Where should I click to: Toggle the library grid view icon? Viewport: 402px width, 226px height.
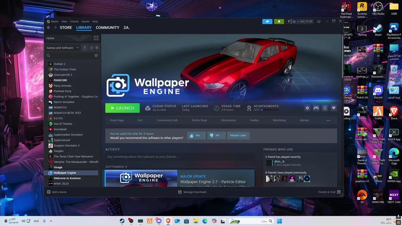pos(96,38)
